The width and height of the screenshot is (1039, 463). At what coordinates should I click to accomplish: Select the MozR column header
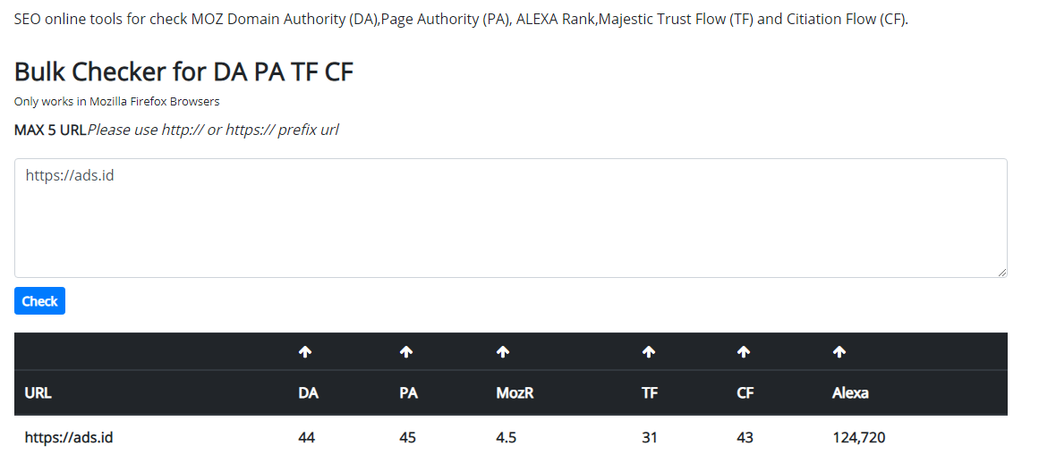coord(515,392)
